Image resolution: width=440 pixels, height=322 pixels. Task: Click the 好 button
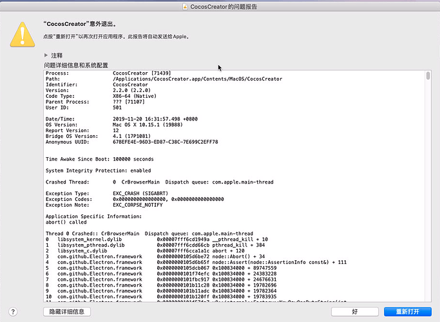point(355,312)
